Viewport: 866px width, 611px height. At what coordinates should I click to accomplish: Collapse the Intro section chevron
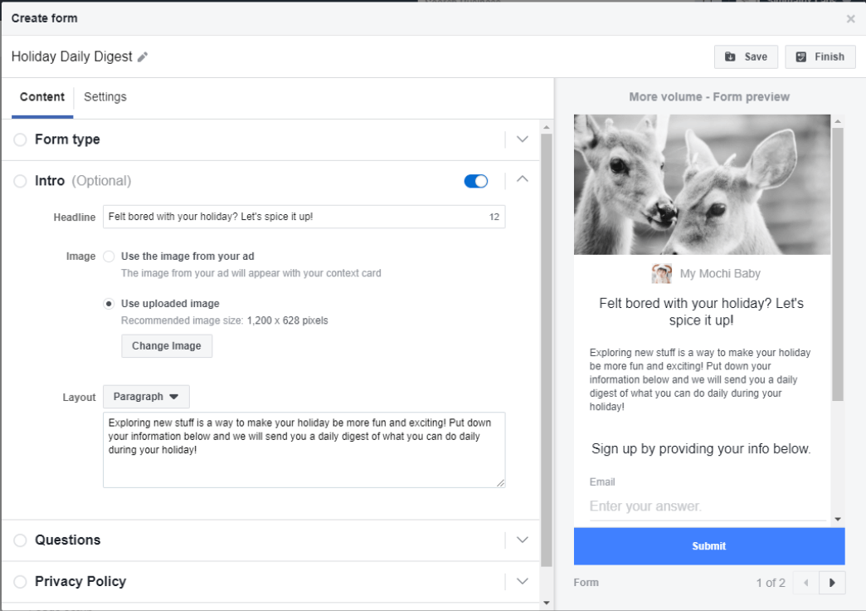(523, 179)
